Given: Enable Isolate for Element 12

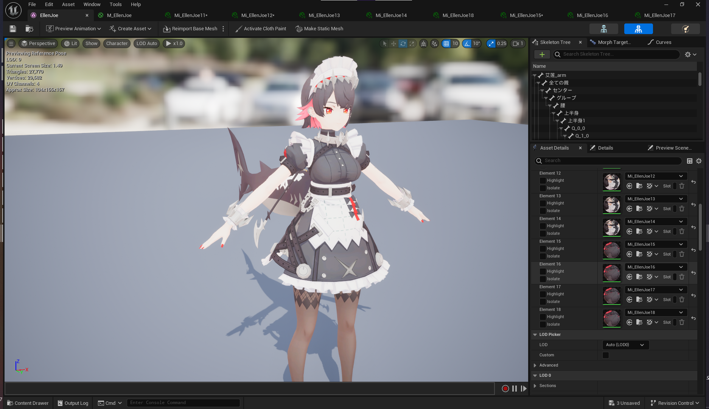Looking at the screenshot, I should pos(543,188).
